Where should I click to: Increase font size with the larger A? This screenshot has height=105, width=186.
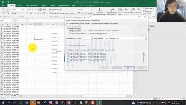pos(30,10)
